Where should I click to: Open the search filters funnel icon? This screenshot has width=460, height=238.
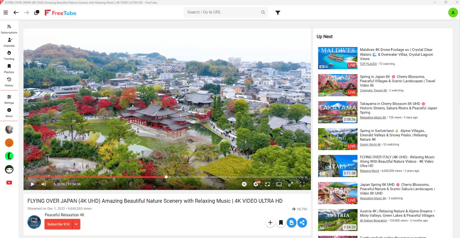click(x=278, y=13)
